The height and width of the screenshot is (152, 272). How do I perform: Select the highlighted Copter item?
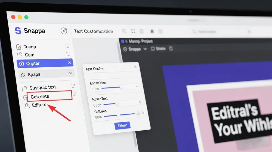(x=45, y=63)
